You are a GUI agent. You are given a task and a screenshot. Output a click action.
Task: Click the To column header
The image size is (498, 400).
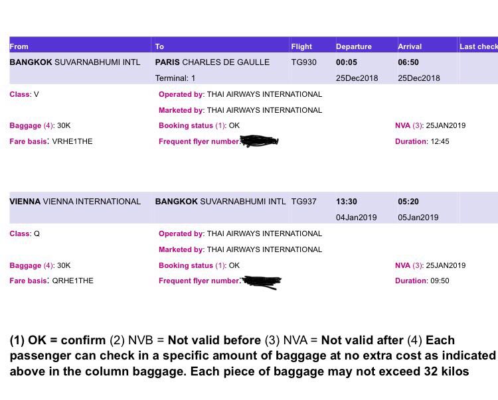pos(159,46)
